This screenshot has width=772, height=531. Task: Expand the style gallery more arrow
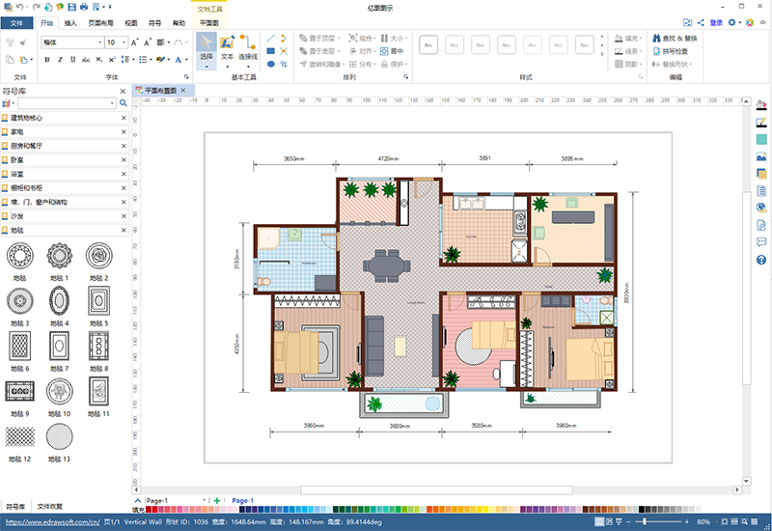coord(602,54)
